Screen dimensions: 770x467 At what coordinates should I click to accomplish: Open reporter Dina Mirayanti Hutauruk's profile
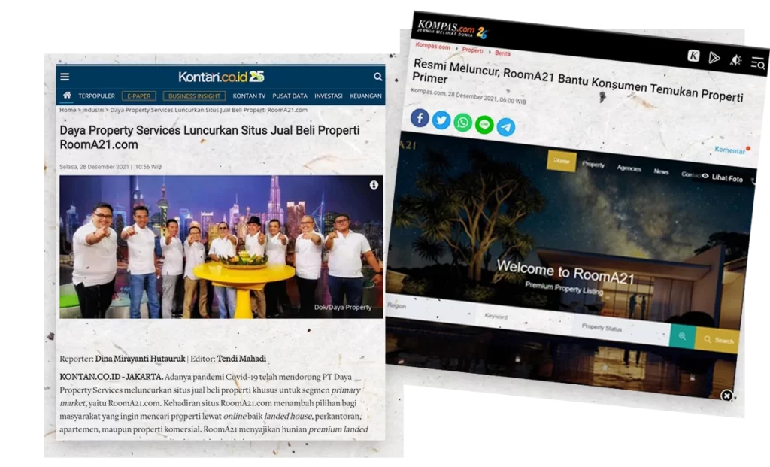pyautogui.click(x=140, y=359)
